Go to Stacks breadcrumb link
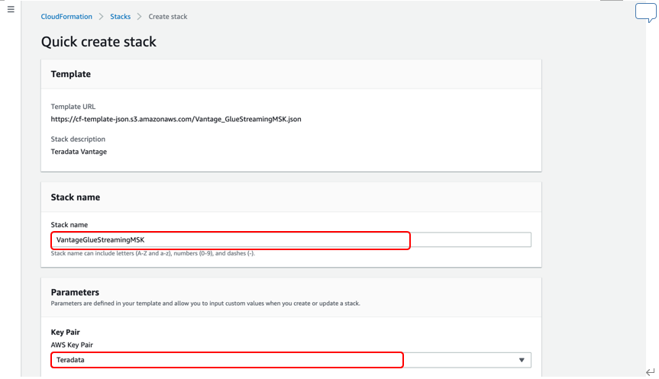 [x=120, y=16]
